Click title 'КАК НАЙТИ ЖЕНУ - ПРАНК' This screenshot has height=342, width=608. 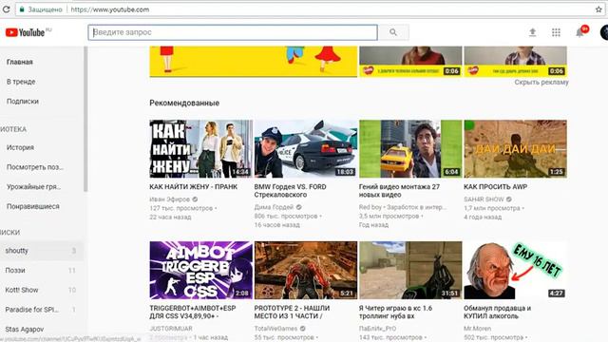pyautogui.click(x=194, y=187)
